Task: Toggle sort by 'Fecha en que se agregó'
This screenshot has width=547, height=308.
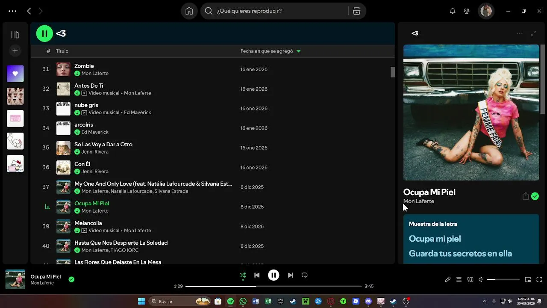Action: (x=270, y=51)
